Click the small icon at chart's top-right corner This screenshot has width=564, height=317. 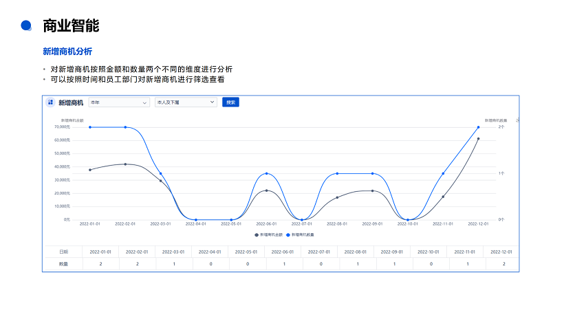[x=517, y=120]
